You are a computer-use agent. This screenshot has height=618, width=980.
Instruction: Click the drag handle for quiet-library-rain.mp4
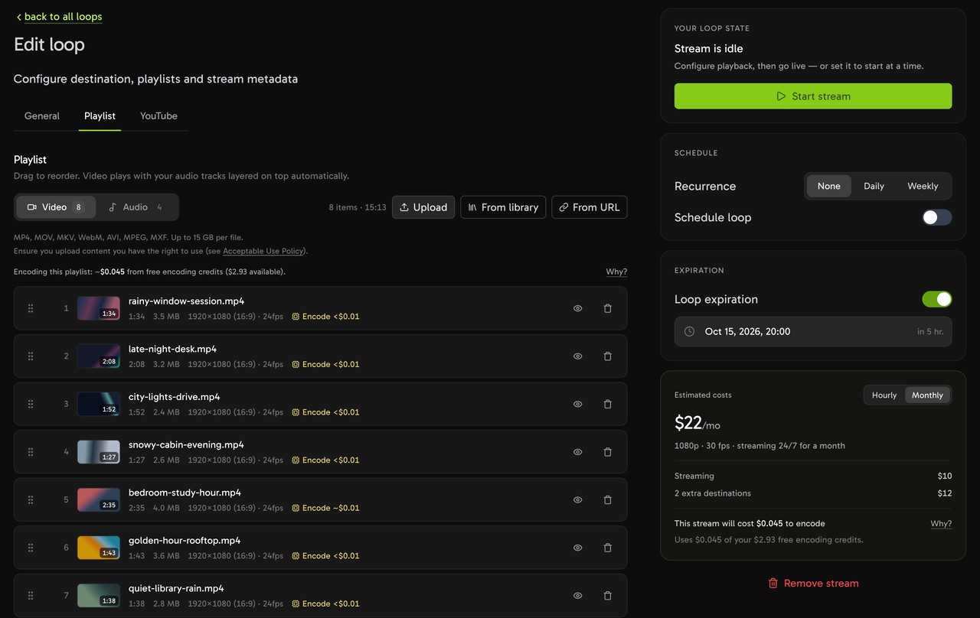point(31,596)
